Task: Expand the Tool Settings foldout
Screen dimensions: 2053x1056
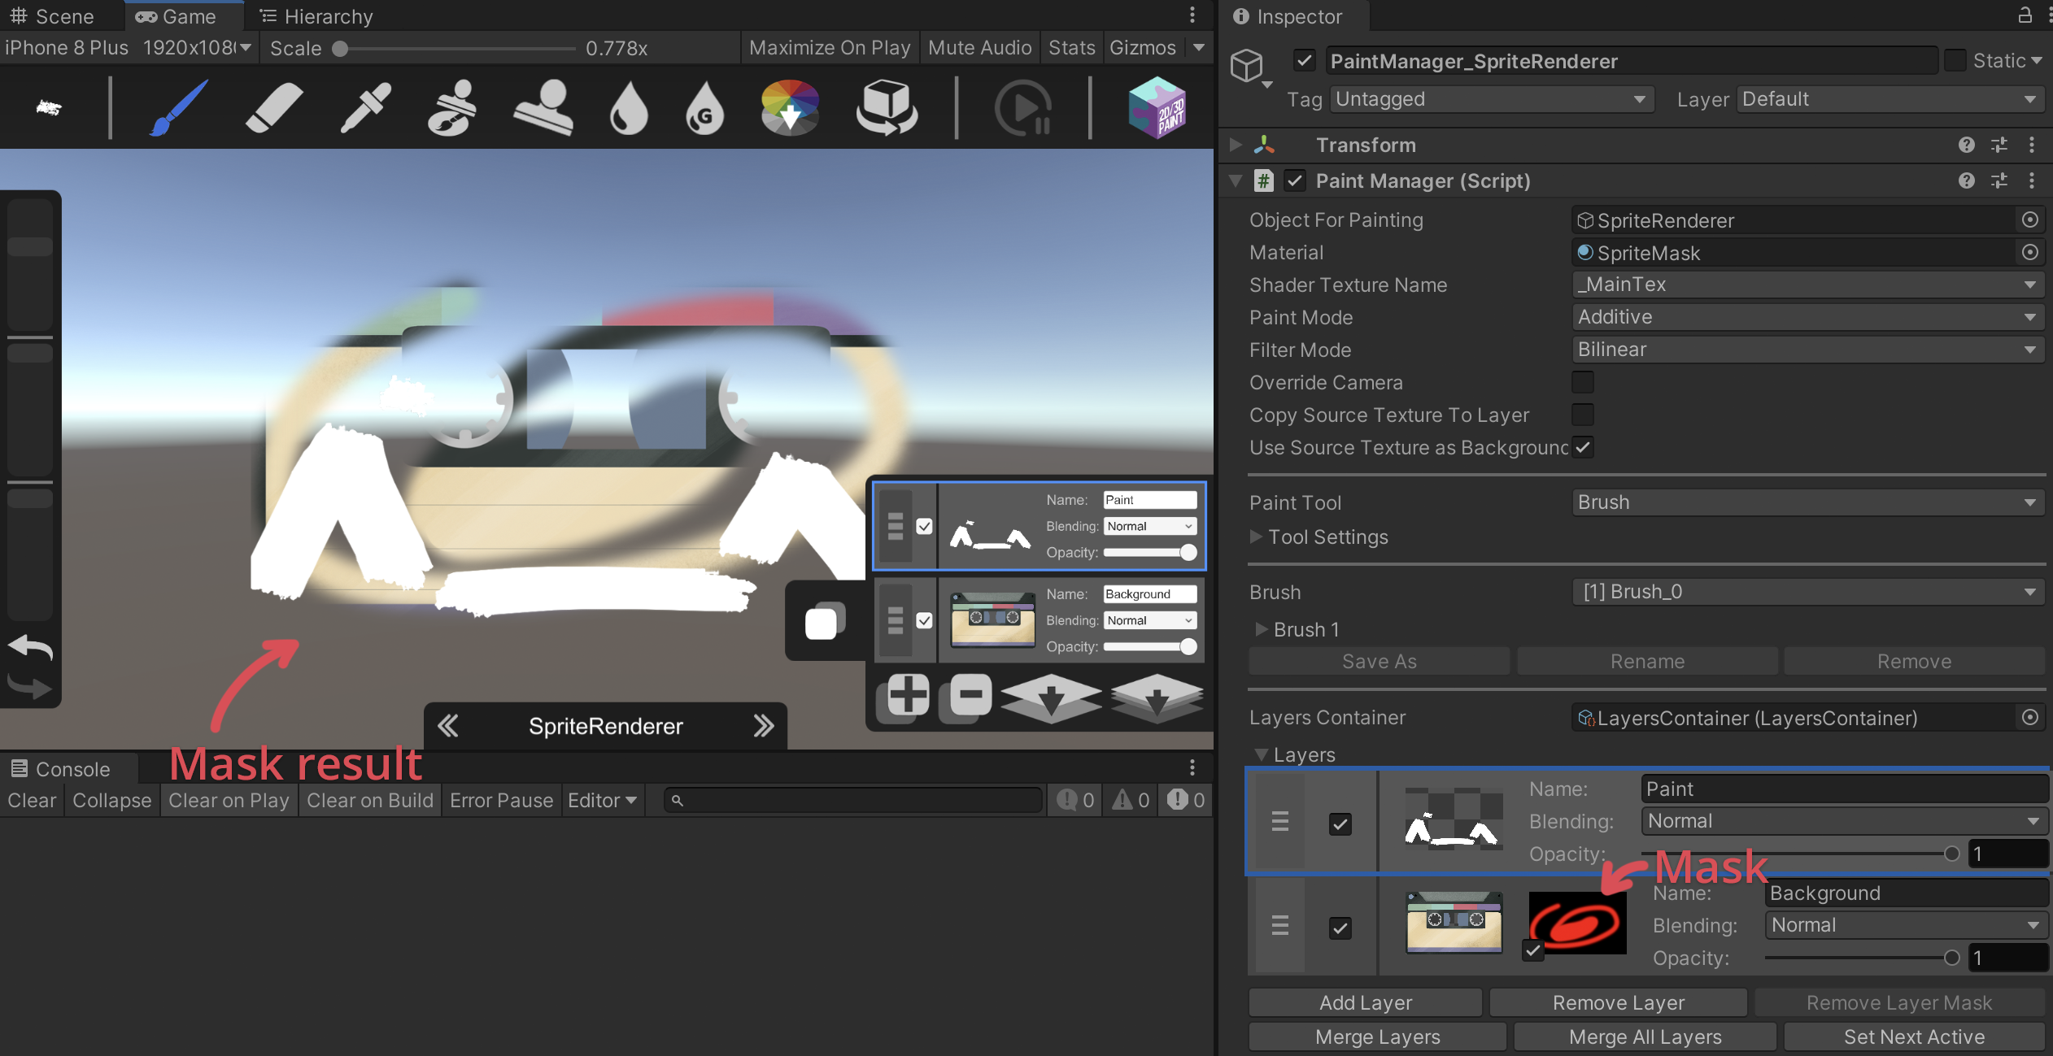Action: (1257, 537)
